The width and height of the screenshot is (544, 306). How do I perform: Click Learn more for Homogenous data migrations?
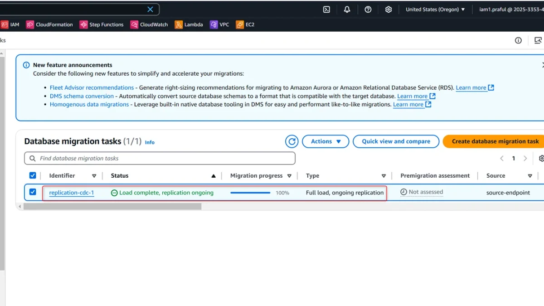(x=412, y=104)
